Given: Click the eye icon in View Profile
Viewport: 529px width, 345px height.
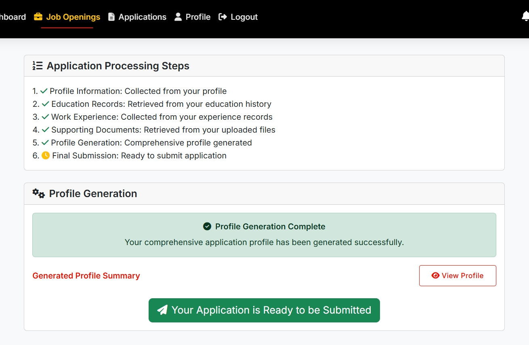Looking at the screenshot, I should (435, 276).
